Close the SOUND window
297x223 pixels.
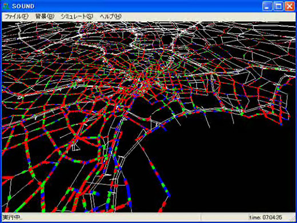[x=290, y=6]
